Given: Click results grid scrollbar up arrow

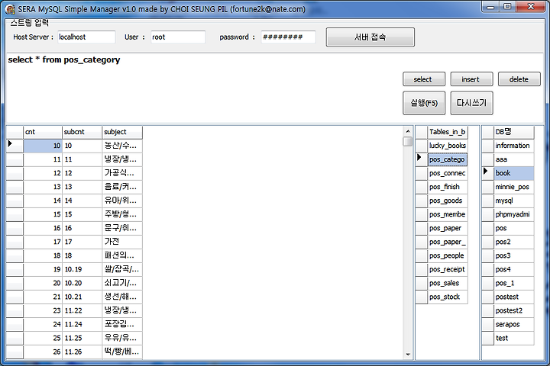Looking at the screenshot, I should [408, 131].
